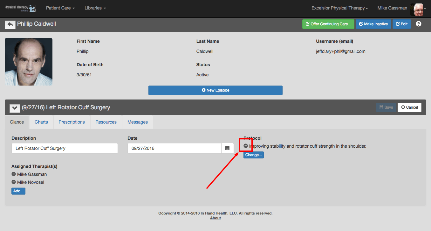Open the help question mark icon
This screenshot has width=431, height=231.
click(x=418, y=24)
